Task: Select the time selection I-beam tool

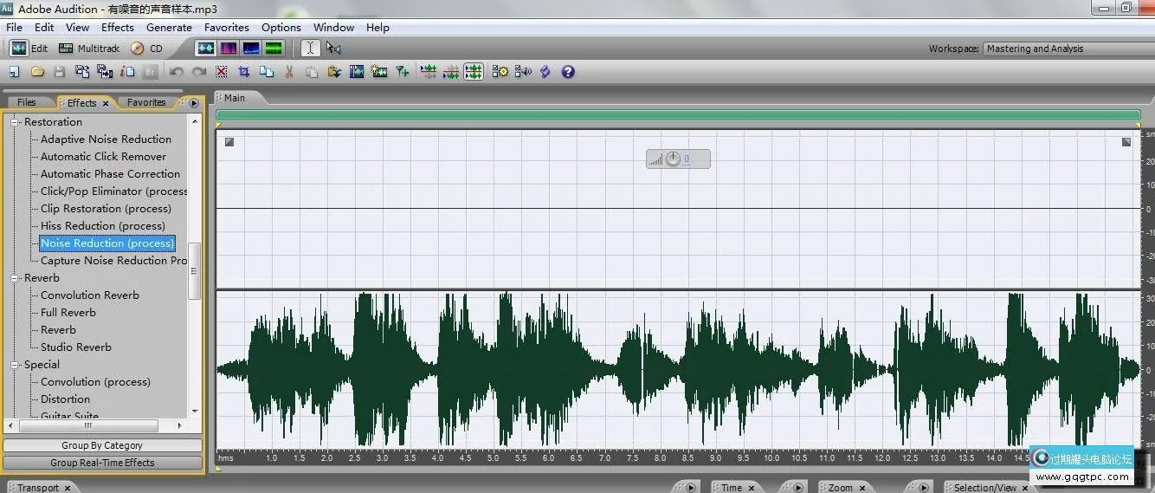Action: click(309, 49)
